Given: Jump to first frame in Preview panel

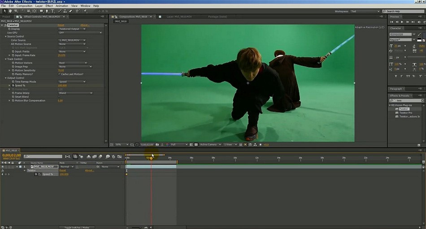Looking at the screenshot, I should (391, 22).
